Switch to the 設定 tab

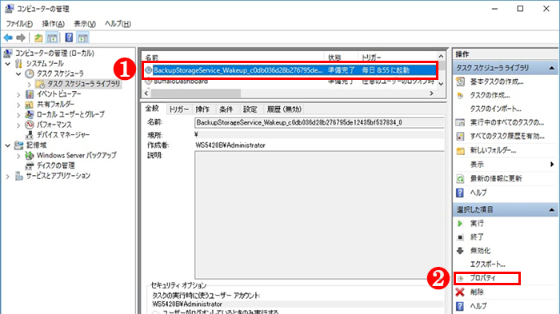point(250,109)
